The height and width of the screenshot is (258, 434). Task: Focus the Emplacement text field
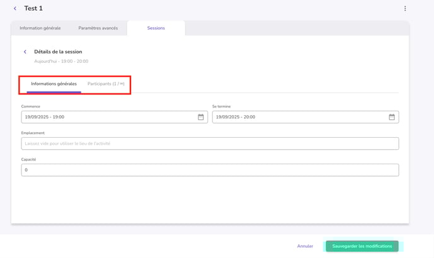(209, 143)
